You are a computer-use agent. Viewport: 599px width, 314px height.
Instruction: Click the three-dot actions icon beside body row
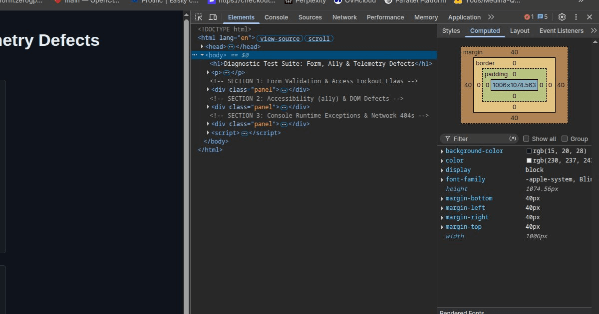195,55
